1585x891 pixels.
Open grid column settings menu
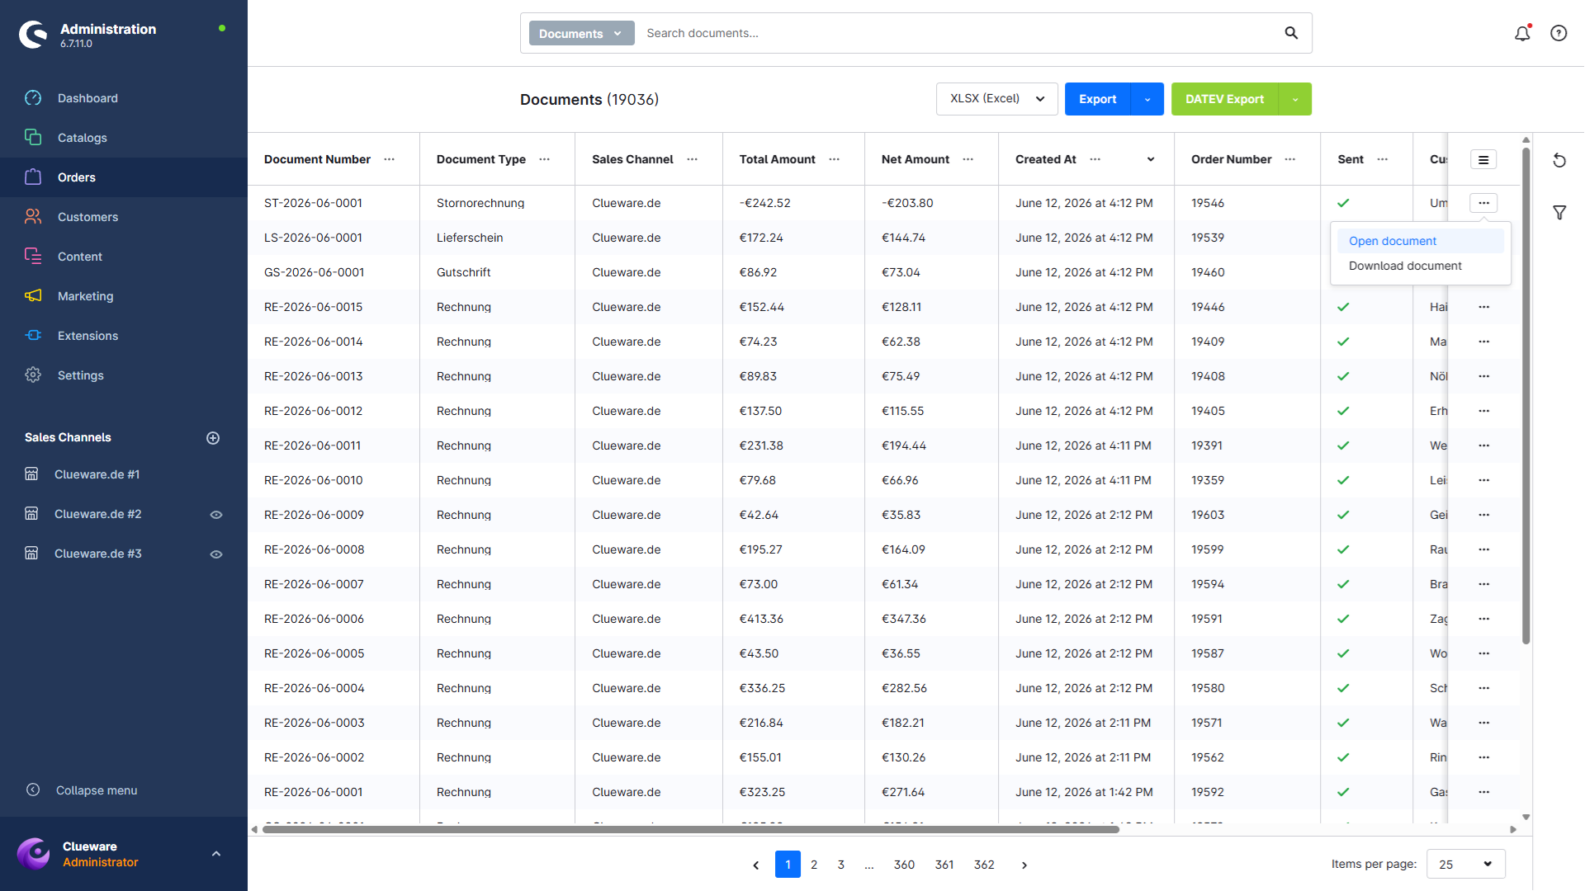pos(1483,160)
